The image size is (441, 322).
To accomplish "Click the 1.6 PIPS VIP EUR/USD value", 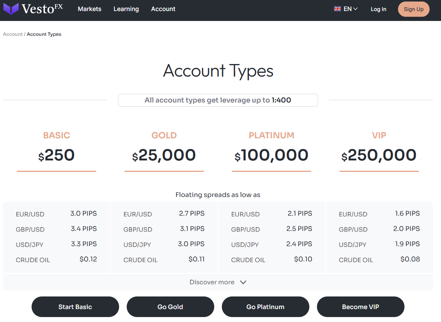I will 408,213.
